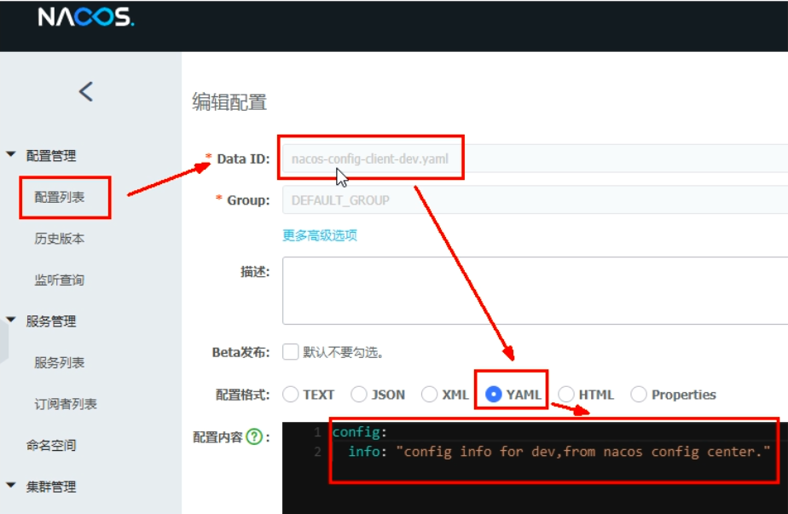788x514 pixels.
Task: Click line number 2 in the editor gutter
Action: tap(317, 451)
